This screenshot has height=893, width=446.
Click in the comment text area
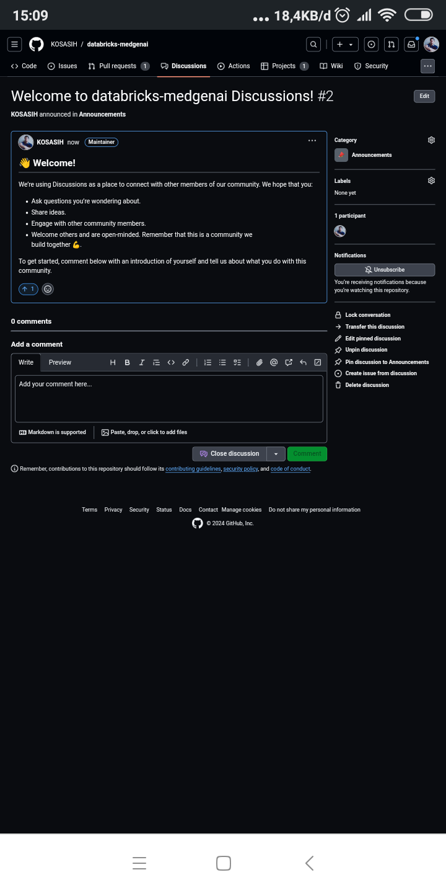click(x=169, y=399)
